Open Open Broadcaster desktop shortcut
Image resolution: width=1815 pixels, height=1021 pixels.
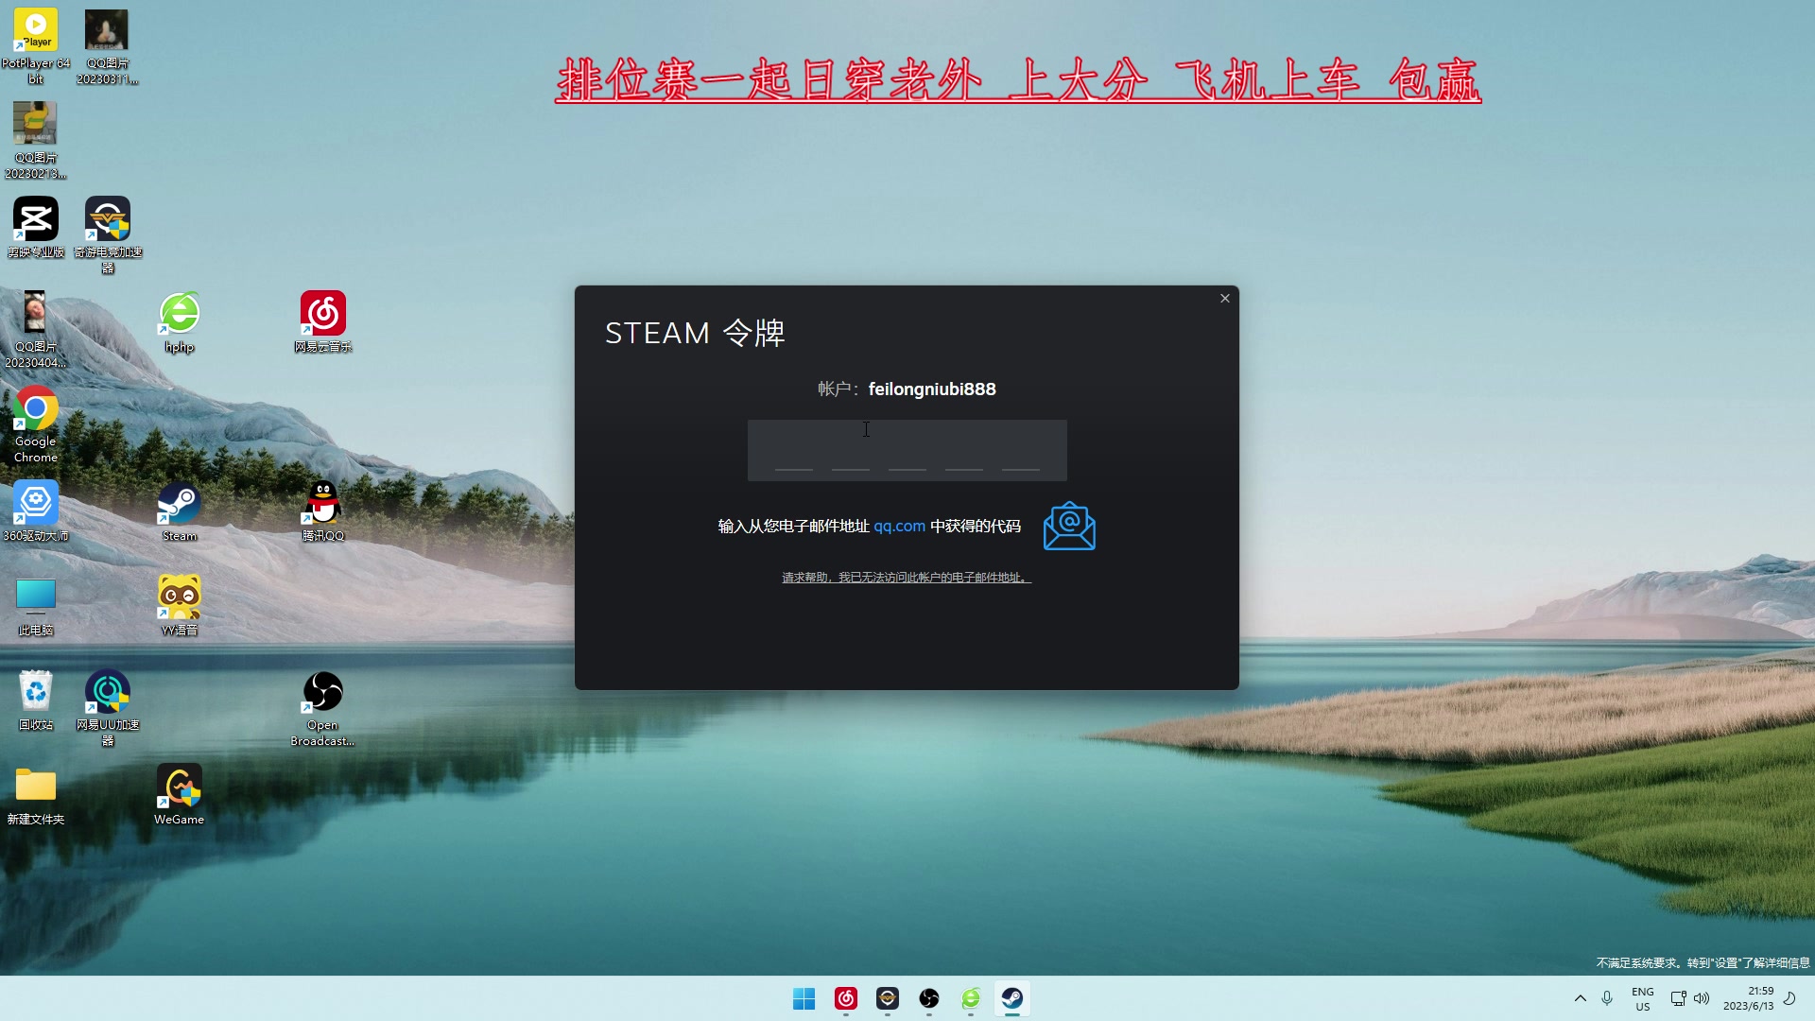(323, 707)
